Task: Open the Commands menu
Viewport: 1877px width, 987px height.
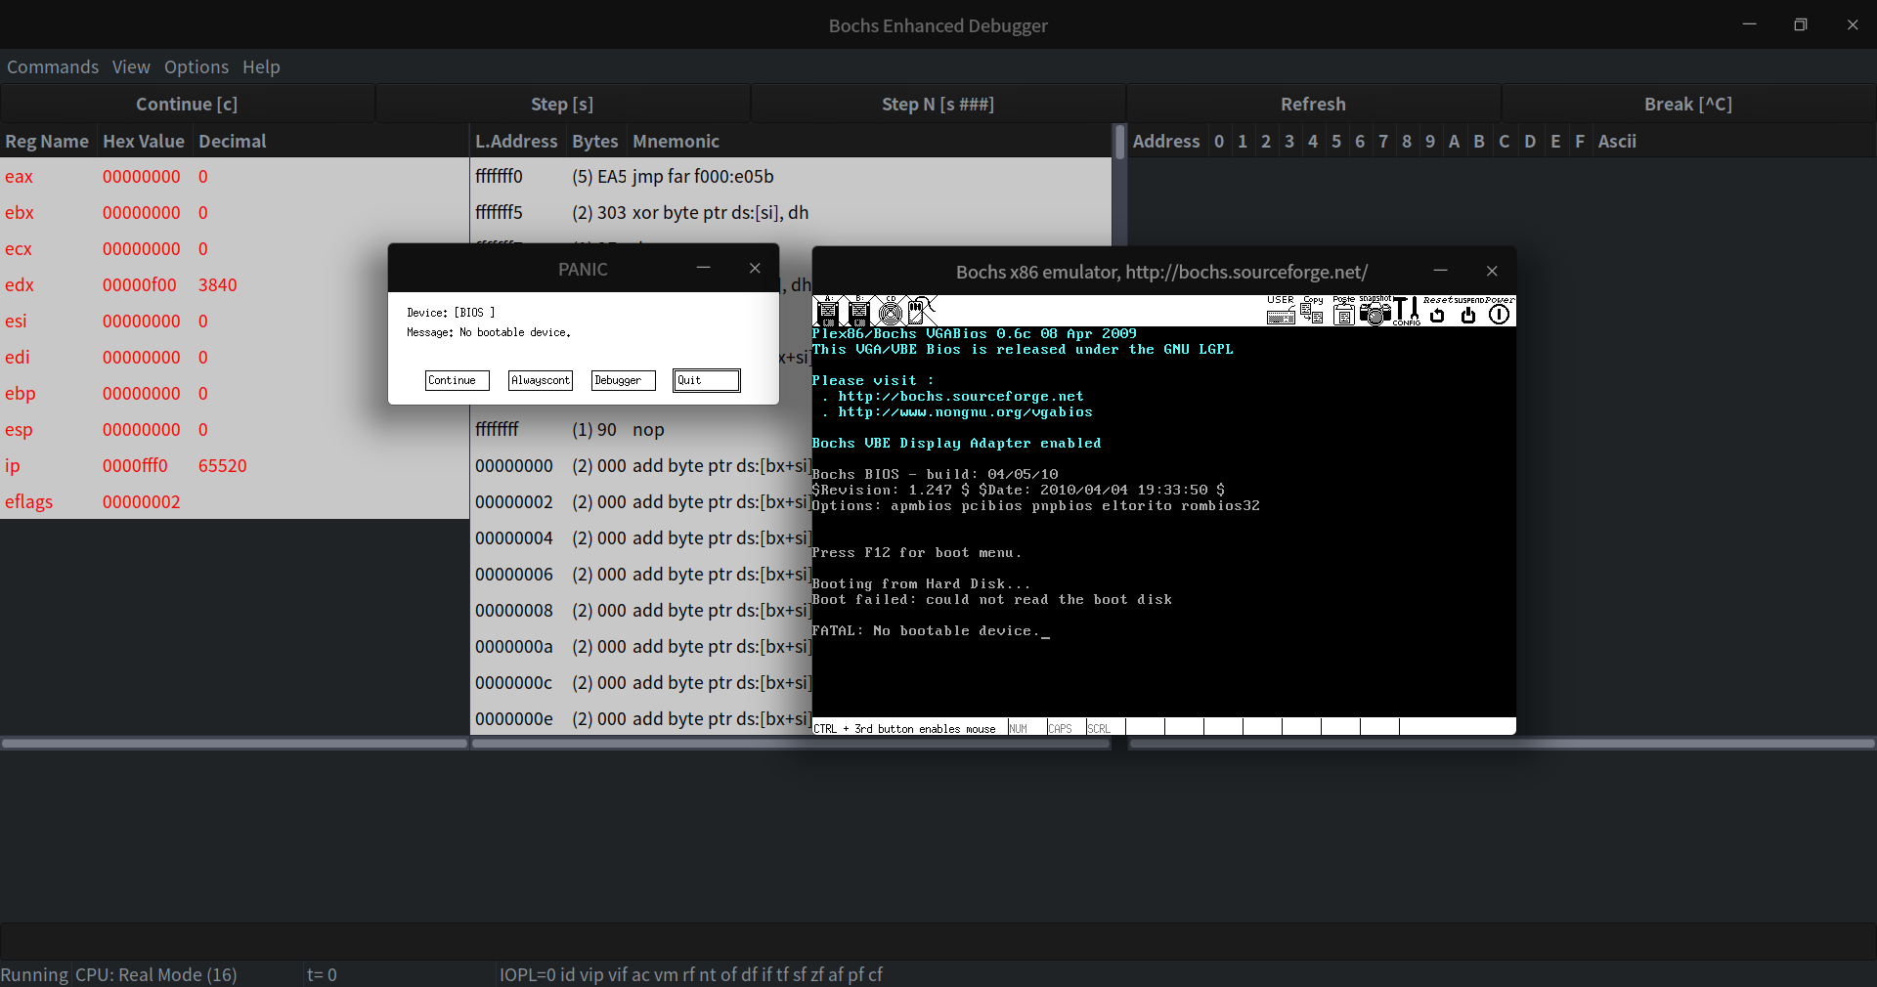Action: coord(53,66)
